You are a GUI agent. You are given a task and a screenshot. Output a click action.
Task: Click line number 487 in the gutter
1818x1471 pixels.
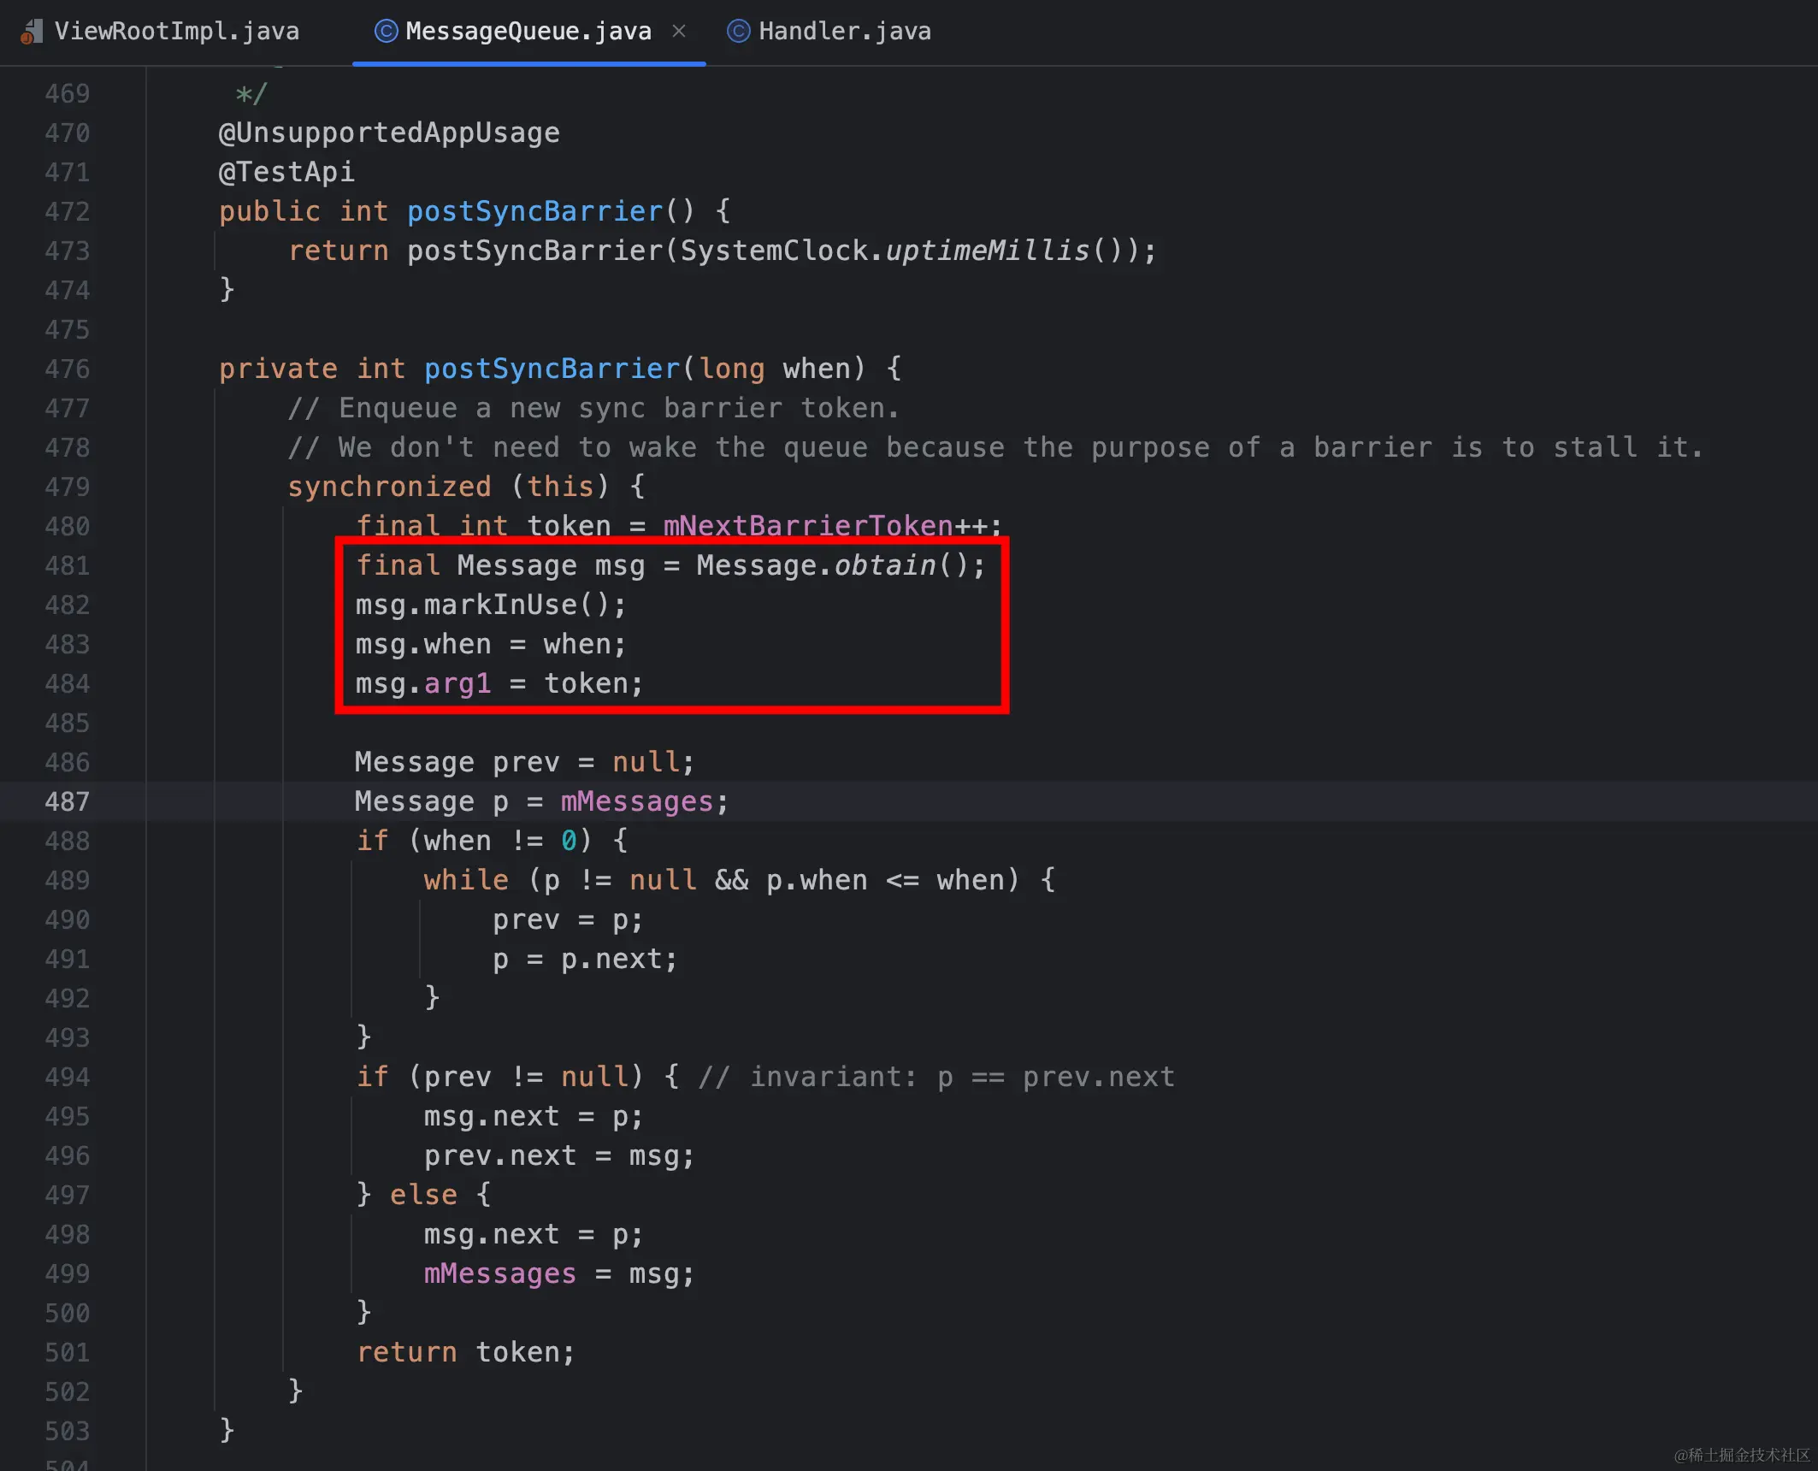[67, 801]
